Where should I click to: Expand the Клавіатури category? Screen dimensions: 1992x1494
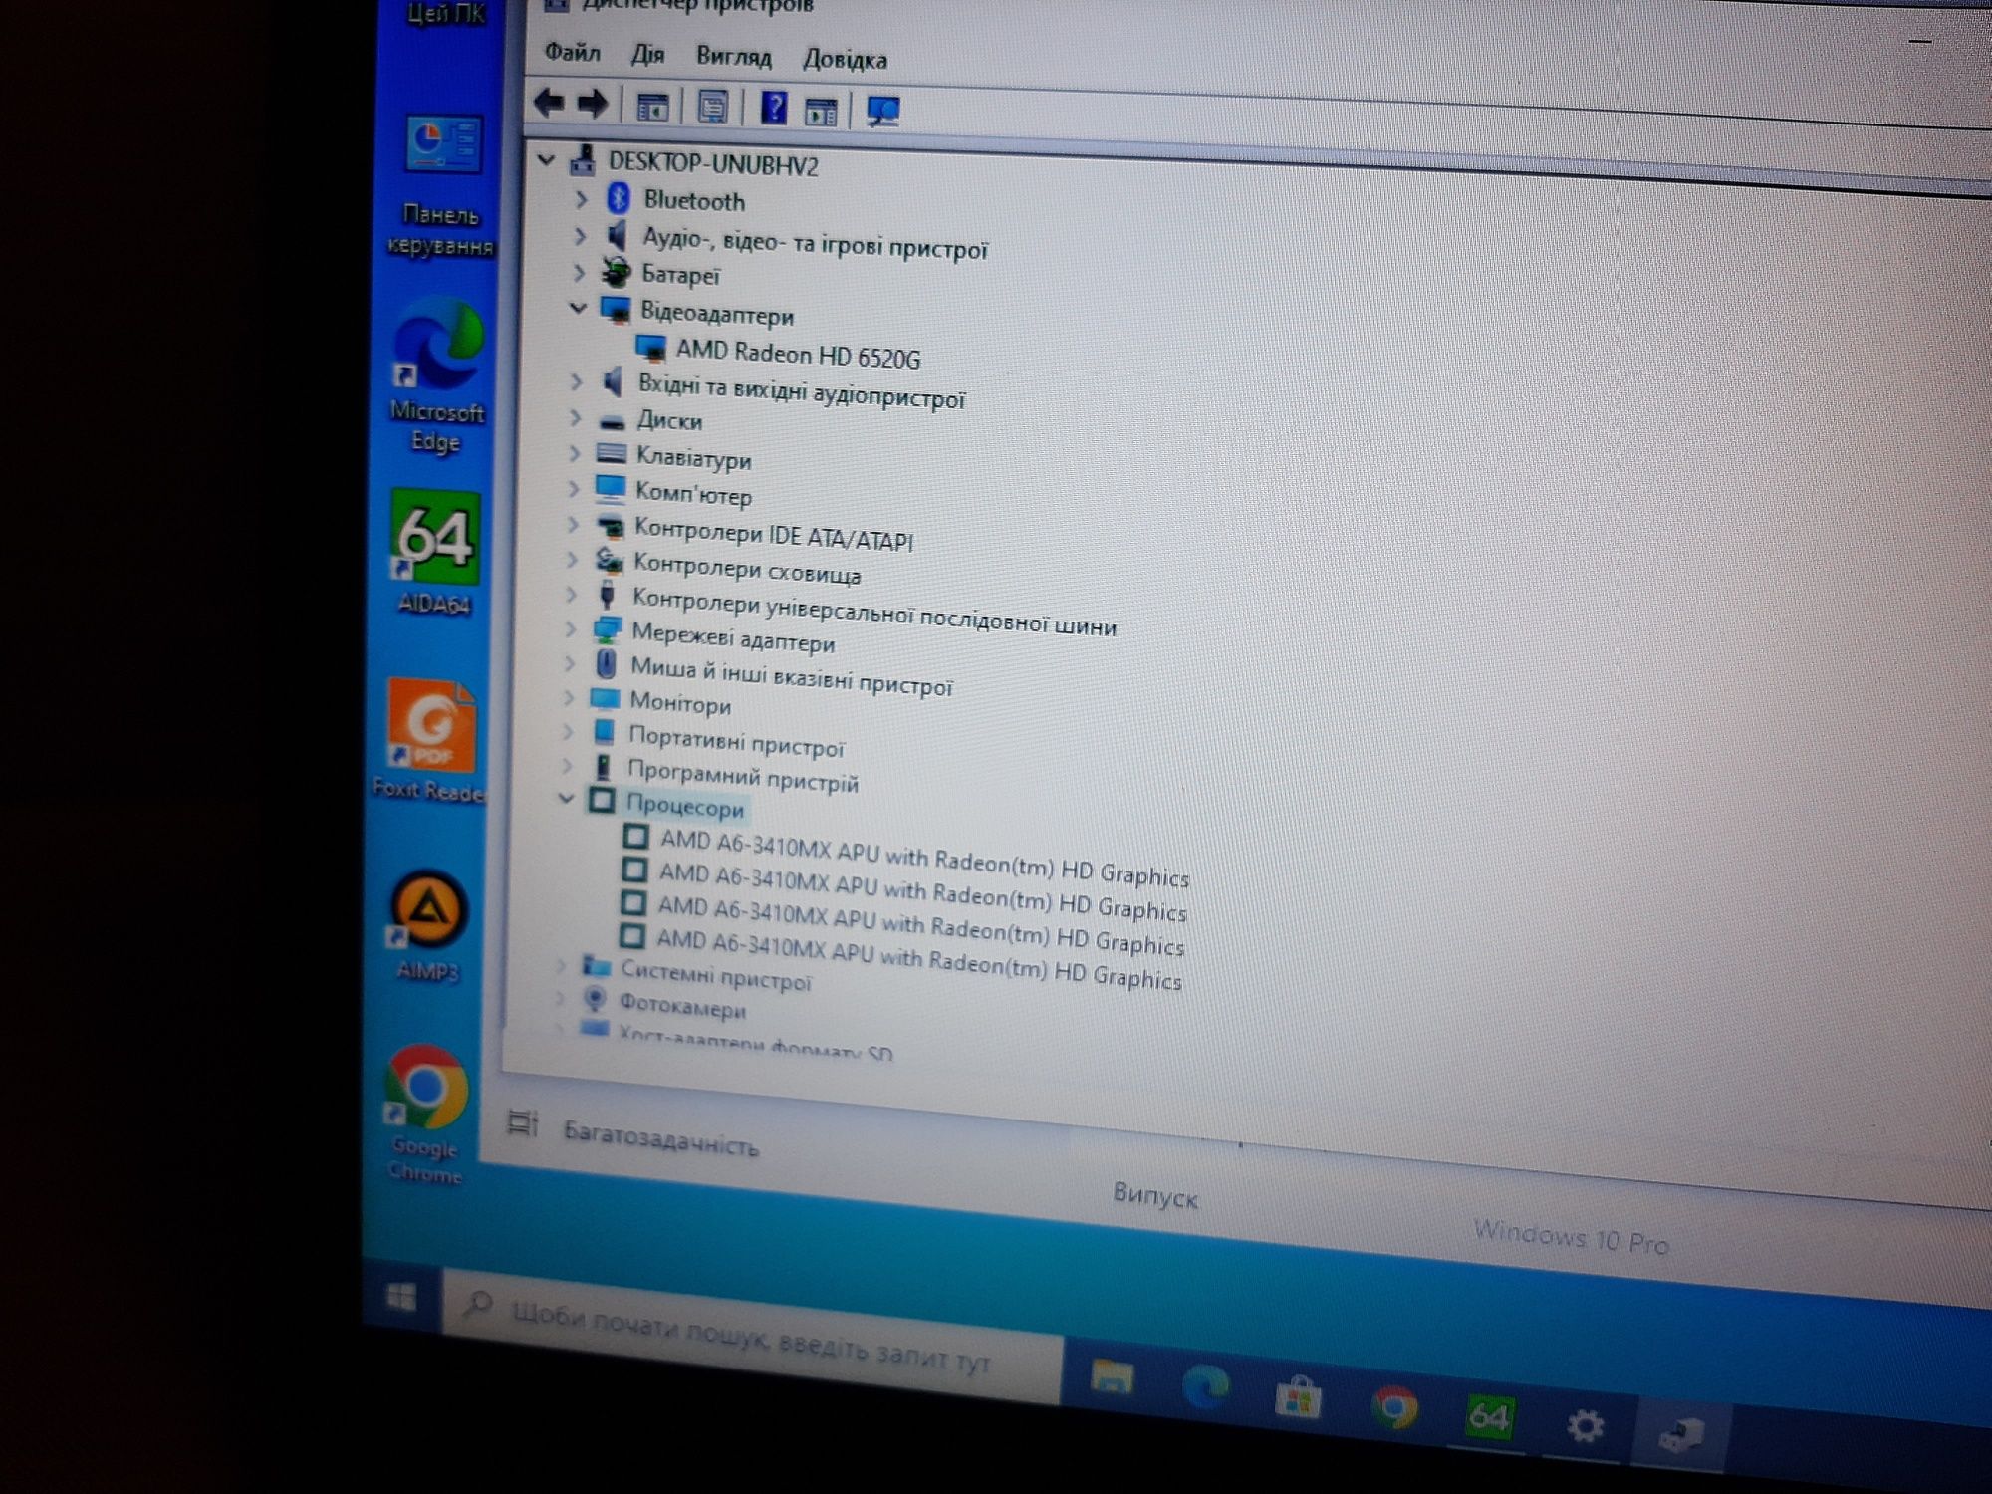tap(574, 454)
